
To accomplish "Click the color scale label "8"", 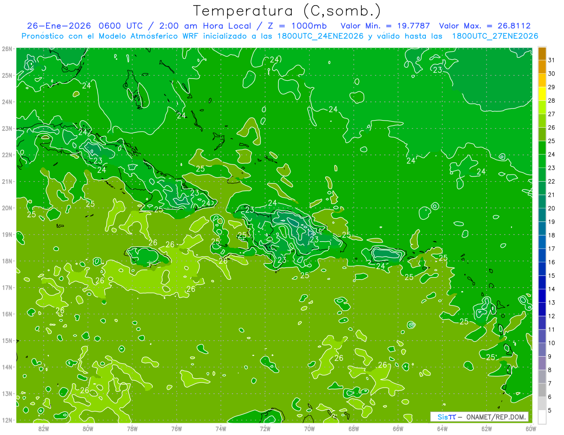I will (550, 370).
